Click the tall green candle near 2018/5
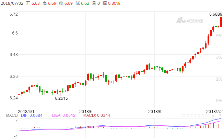The image size is (223, 138). (x=91, y=77)
